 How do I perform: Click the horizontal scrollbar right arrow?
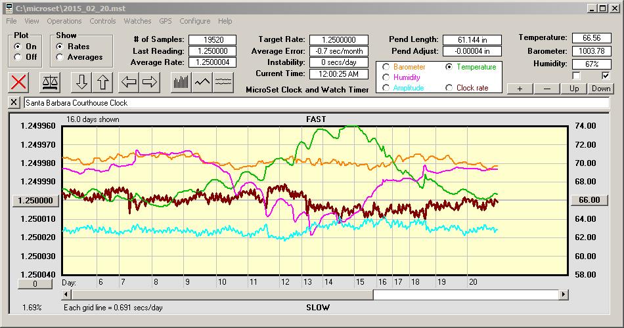pyautogui.click(x=563, y=295)
